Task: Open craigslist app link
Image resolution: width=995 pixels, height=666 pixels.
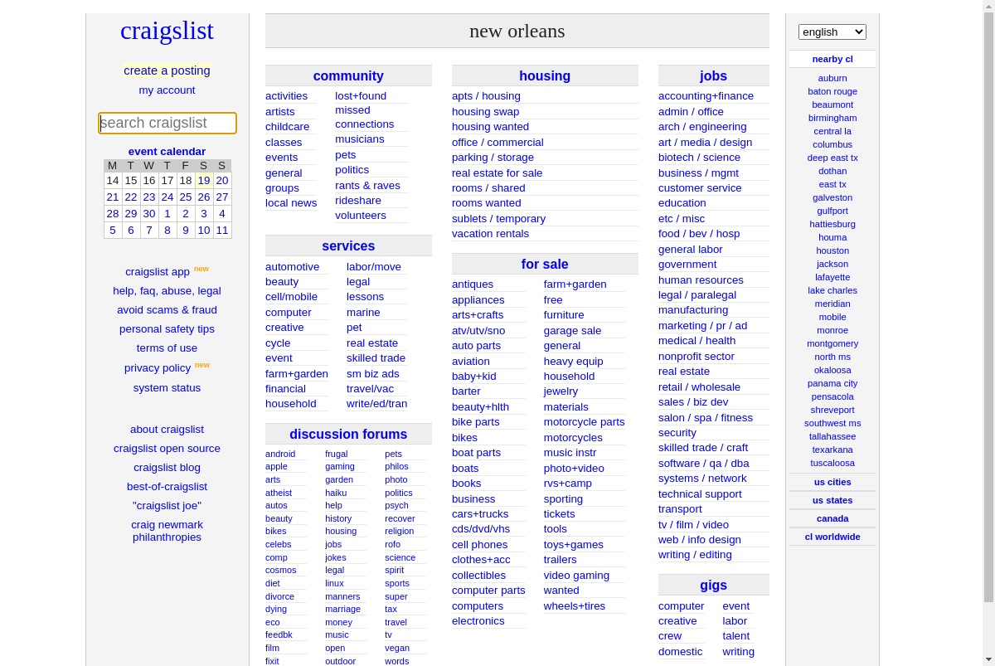Action: pyautogui.click(x=158, y=272)
